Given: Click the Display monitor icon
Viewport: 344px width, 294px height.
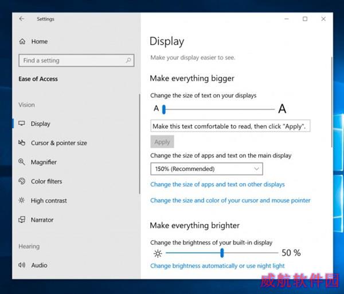Looking at the screenshot, I should (x=22, y=124).
